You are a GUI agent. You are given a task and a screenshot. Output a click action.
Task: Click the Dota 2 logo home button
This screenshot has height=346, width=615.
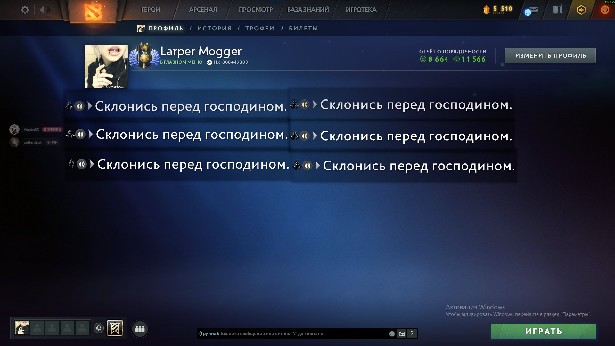tap(93, 11)
